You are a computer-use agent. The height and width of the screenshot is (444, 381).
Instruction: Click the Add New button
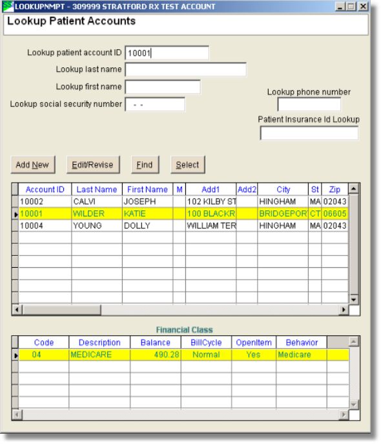tap(33, 164)
